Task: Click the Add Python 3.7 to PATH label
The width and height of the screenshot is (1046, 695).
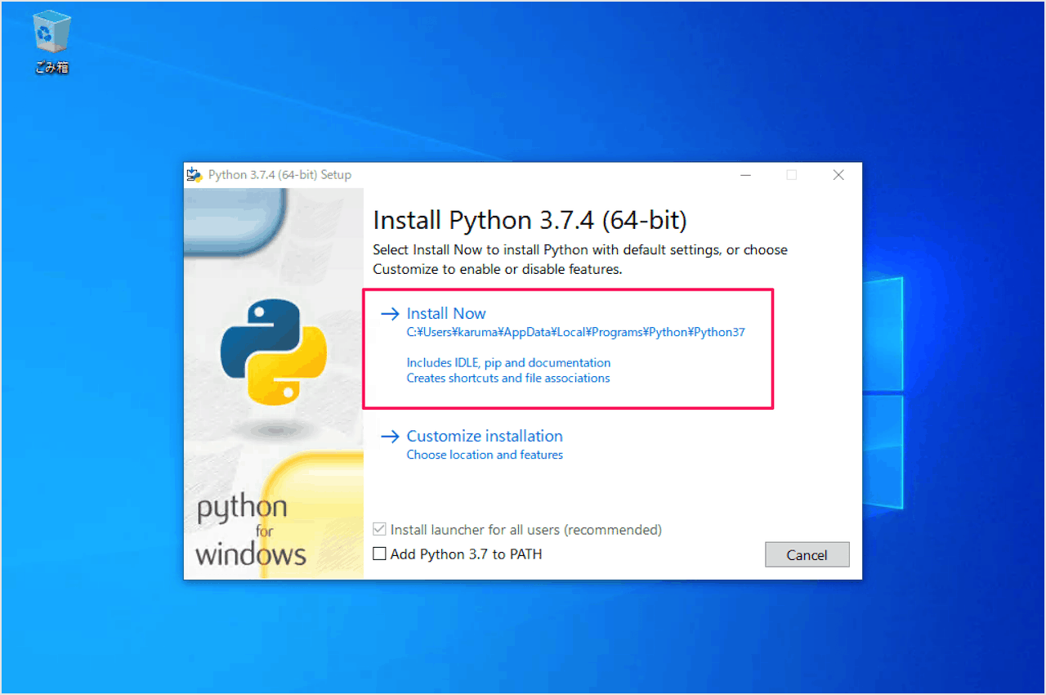Action: click(x=466, y=554)
